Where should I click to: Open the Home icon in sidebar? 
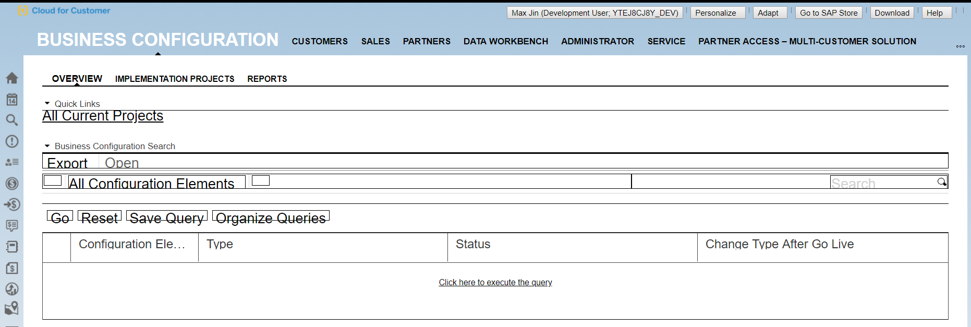click(x=12, y=78)
